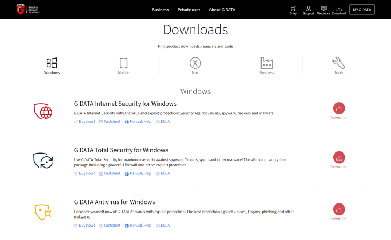This screenshot has height=240, width=391.
Task: Open Factsheet for Antivirus
Action: click(x=110, y=226)
